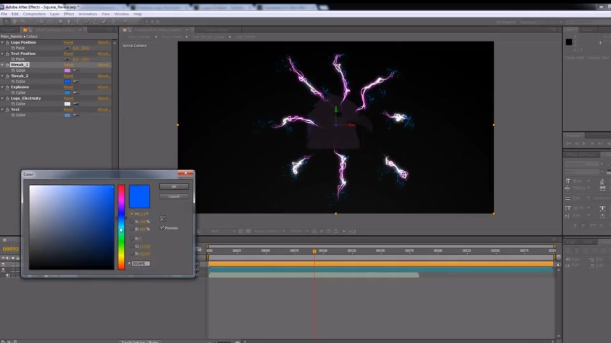
Task: Uncheck the Preview checkbox in Color dialog
Action: tap(162, 228)
